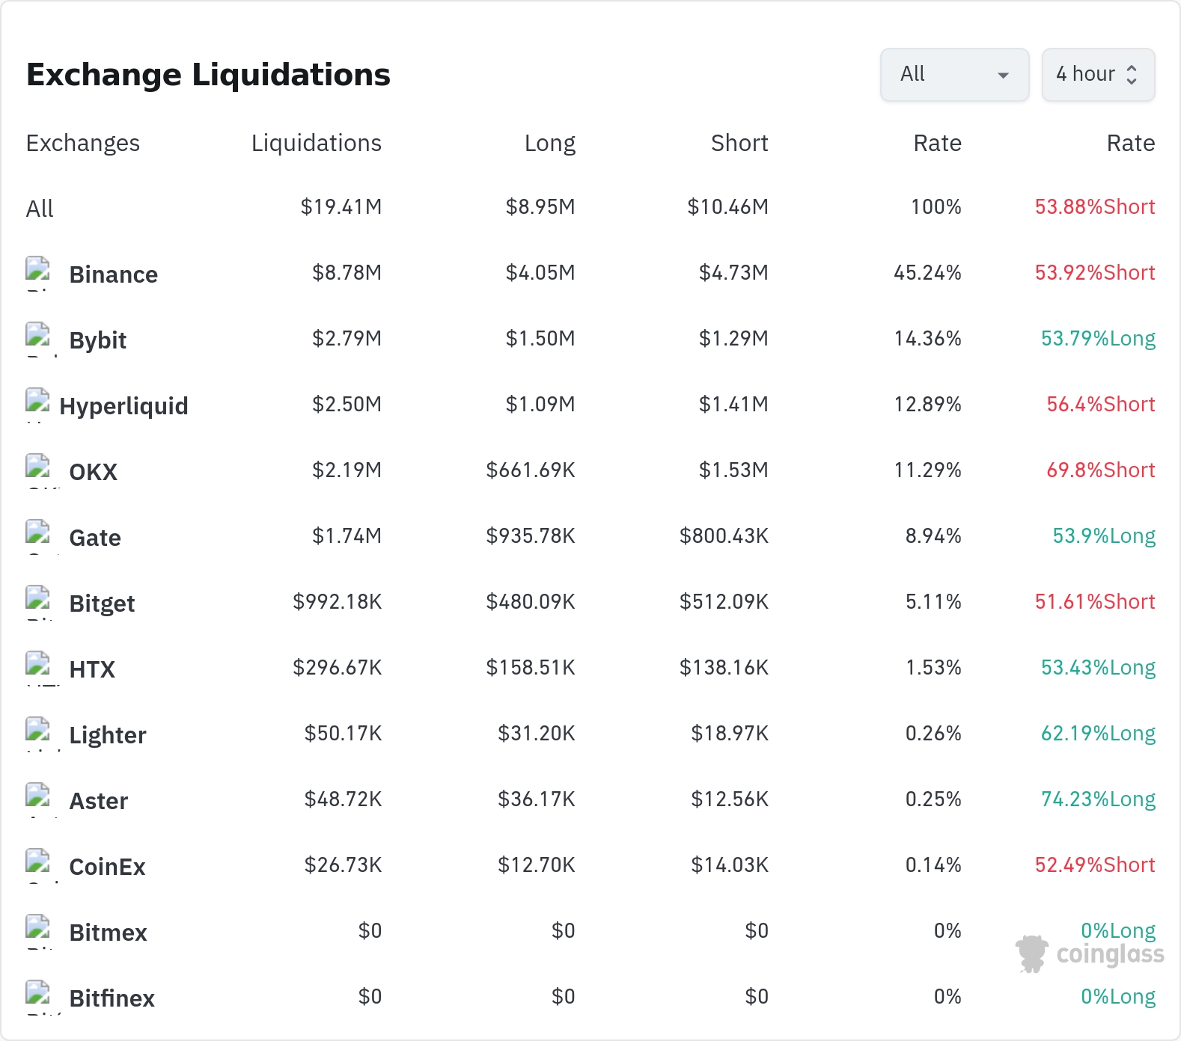
Task: Click the Aster exchange logo icon
Action: point(38,800)
